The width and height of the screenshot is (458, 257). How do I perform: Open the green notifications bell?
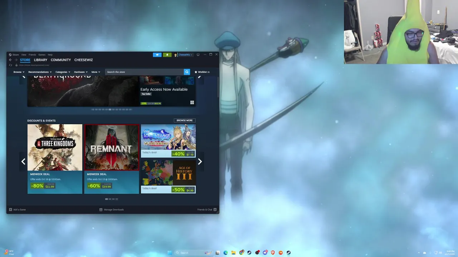tap(167, 55)
